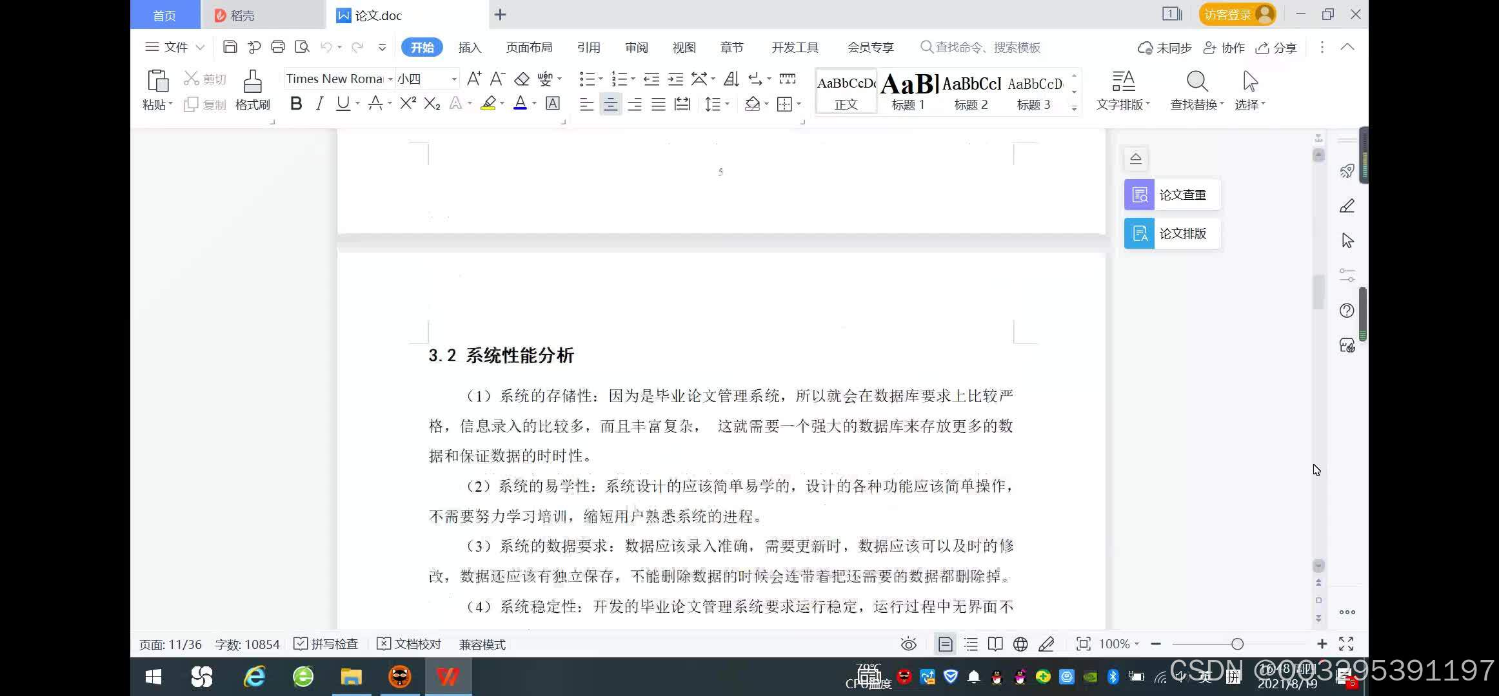Decrease paragraph indent
The height and width of the screenshot is (696, 1499).
click(651, 79)
